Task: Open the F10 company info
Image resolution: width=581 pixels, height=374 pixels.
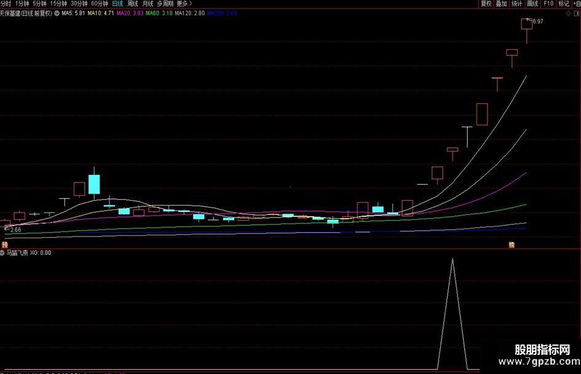Action: [x=548, y=4]
